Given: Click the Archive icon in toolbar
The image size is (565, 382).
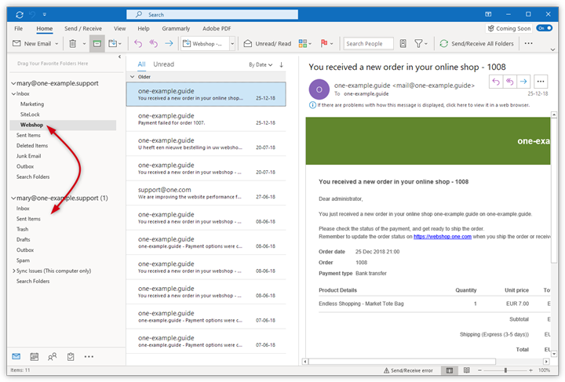Looking at the screenshot, I should tap(97, 44).
